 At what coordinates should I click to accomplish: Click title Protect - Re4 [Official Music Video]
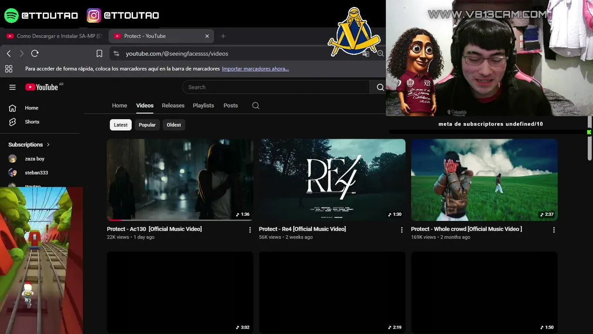[x=302, y=229]
